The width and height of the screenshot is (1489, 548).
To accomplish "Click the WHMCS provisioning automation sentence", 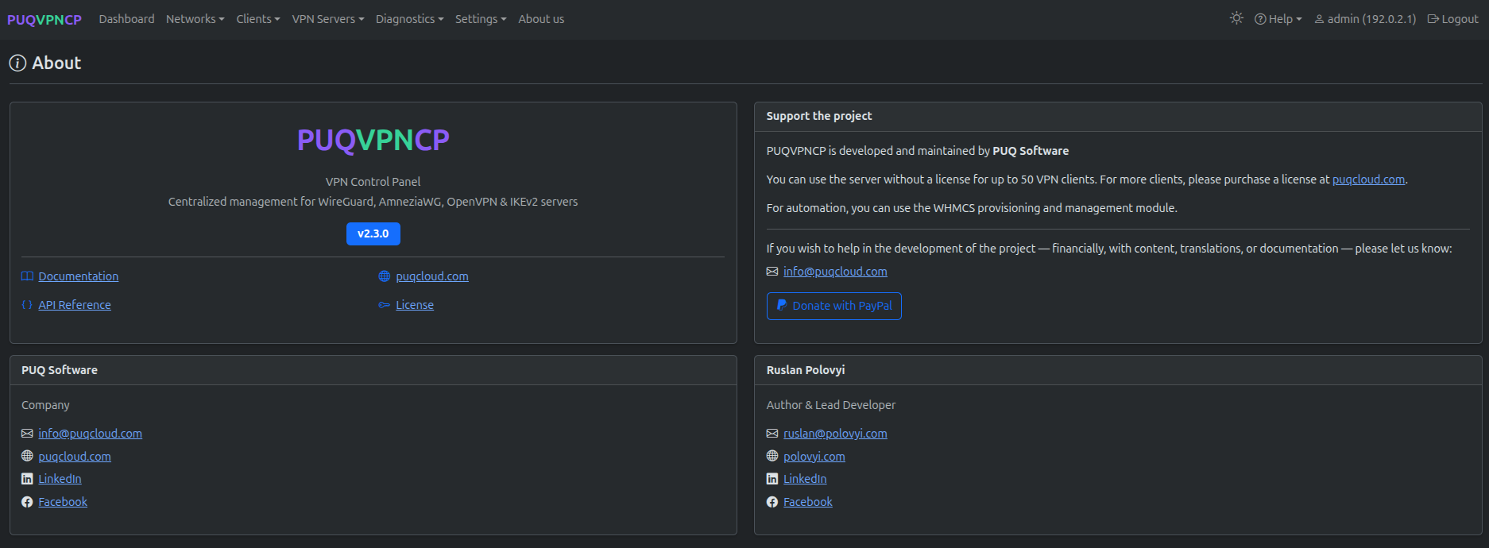I will click(972, 208).
